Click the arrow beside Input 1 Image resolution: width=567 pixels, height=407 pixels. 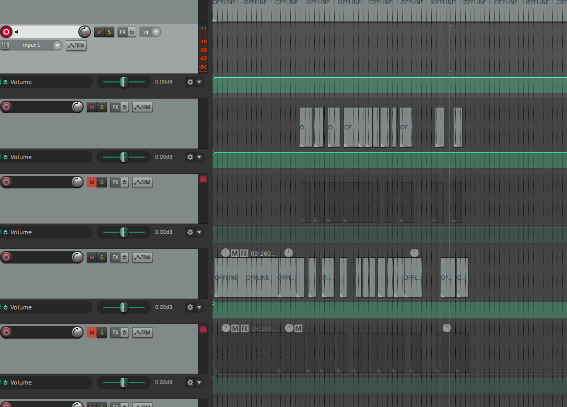(57, 45)
